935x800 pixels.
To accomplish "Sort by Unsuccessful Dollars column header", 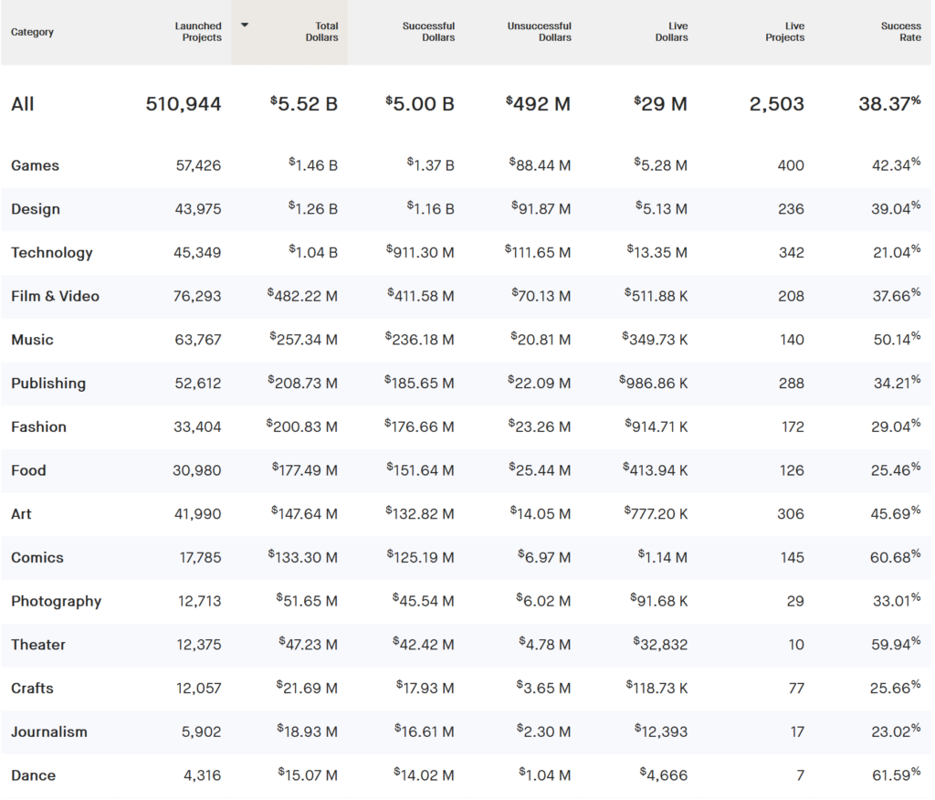I will [x=539, y=32].
